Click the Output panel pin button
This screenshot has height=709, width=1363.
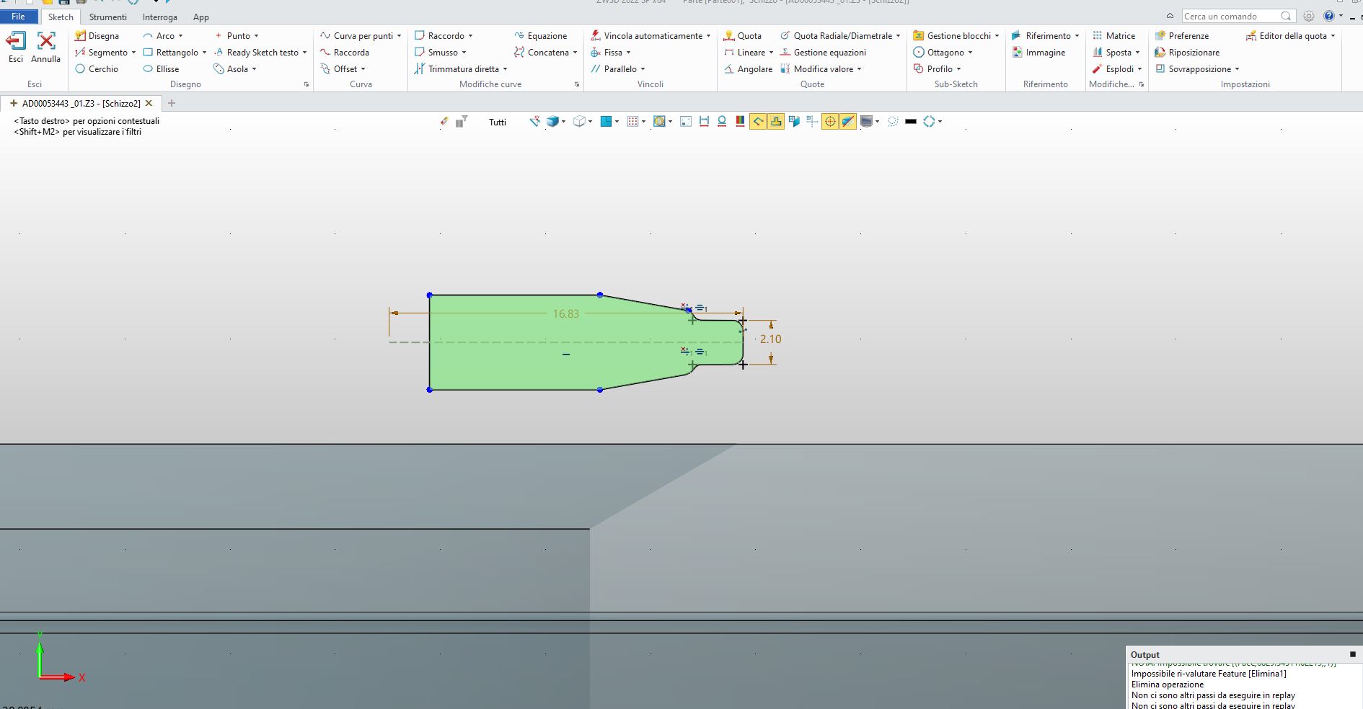(x=1352, y=654)
